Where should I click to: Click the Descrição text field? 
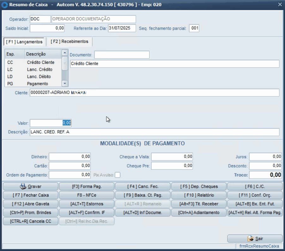155,132
